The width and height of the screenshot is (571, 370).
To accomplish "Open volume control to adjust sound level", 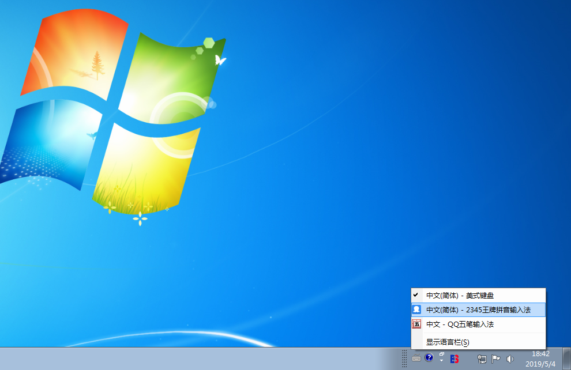I will tap(510, 358).
